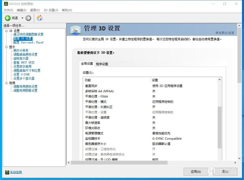Click the settings list scrollbar thumb

click(x=220, y=127)
